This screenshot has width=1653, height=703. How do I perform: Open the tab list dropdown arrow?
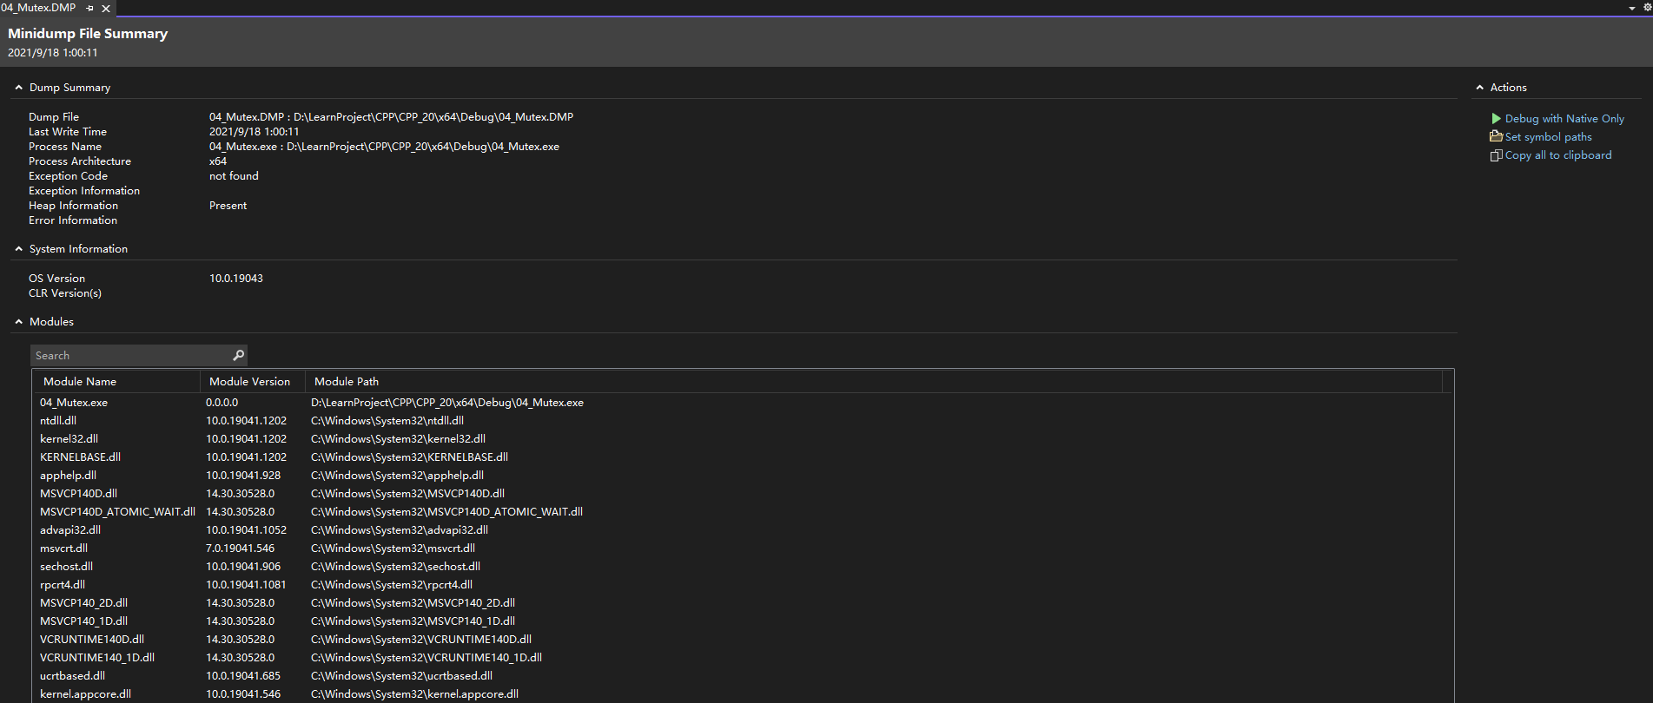[x=1632, y=8]
